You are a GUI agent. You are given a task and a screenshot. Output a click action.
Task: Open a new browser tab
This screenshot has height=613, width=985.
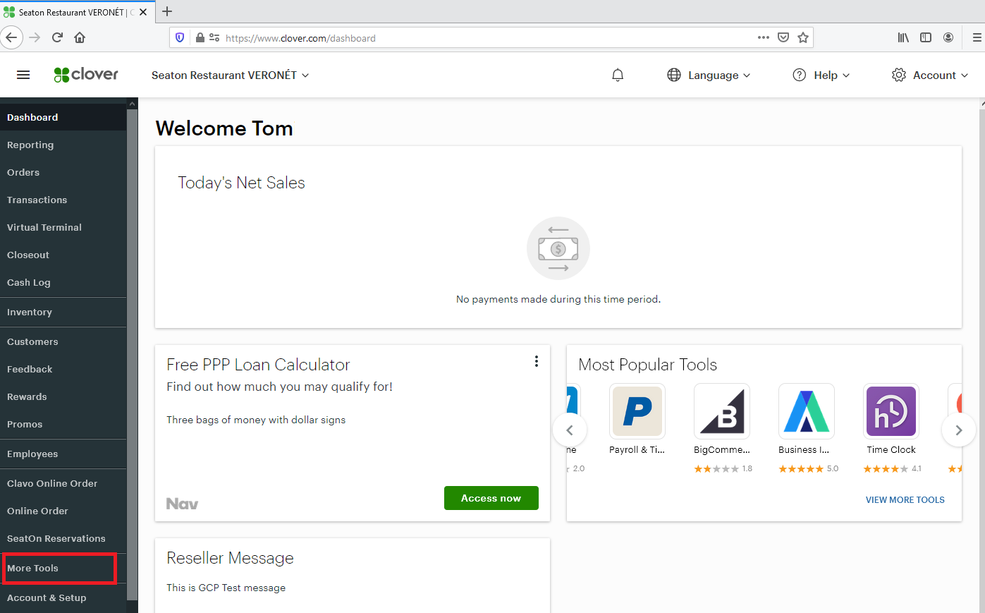(x=167, y=11)
